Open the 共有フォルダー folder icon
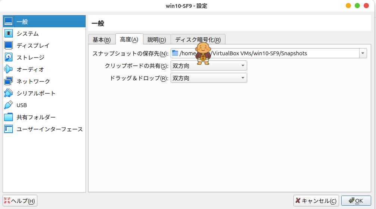The height and width of the screenshot is (209, 376). point(9,117)
